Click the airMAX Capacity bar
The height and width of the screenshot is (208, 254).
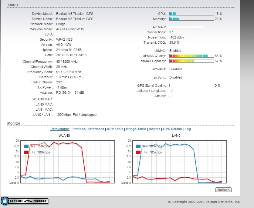(x=191, y=61)
